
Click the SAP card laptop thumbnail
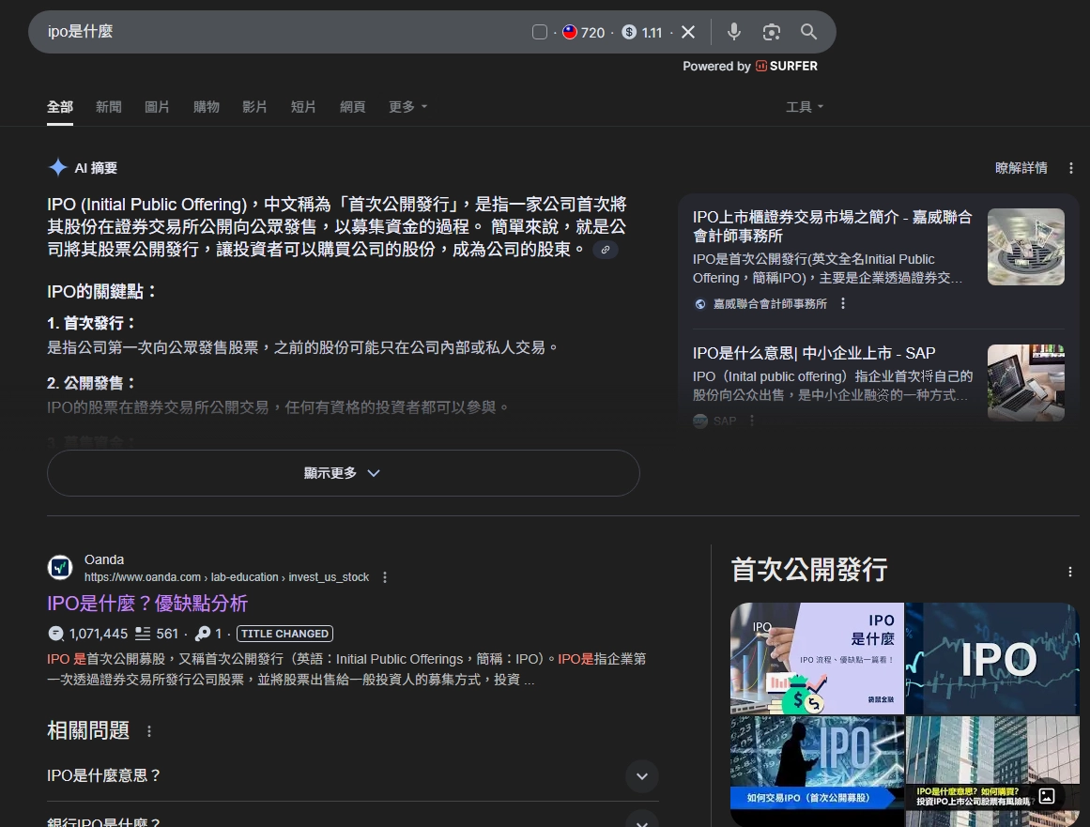click(x=1026, y=383)
